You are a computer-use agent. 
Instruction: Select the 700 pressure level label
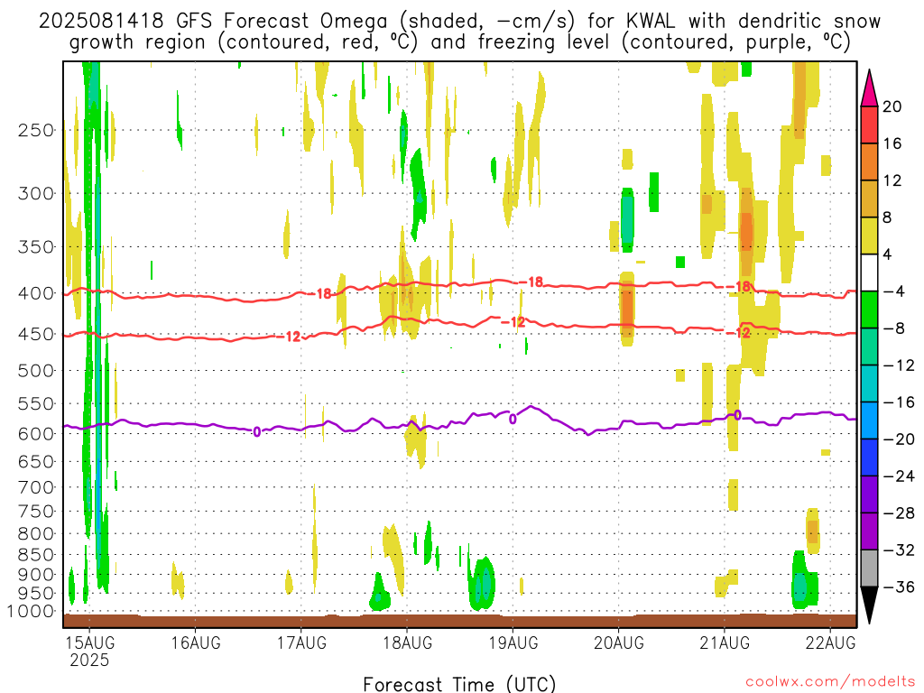pyautogui.click(x=36, y=487)
